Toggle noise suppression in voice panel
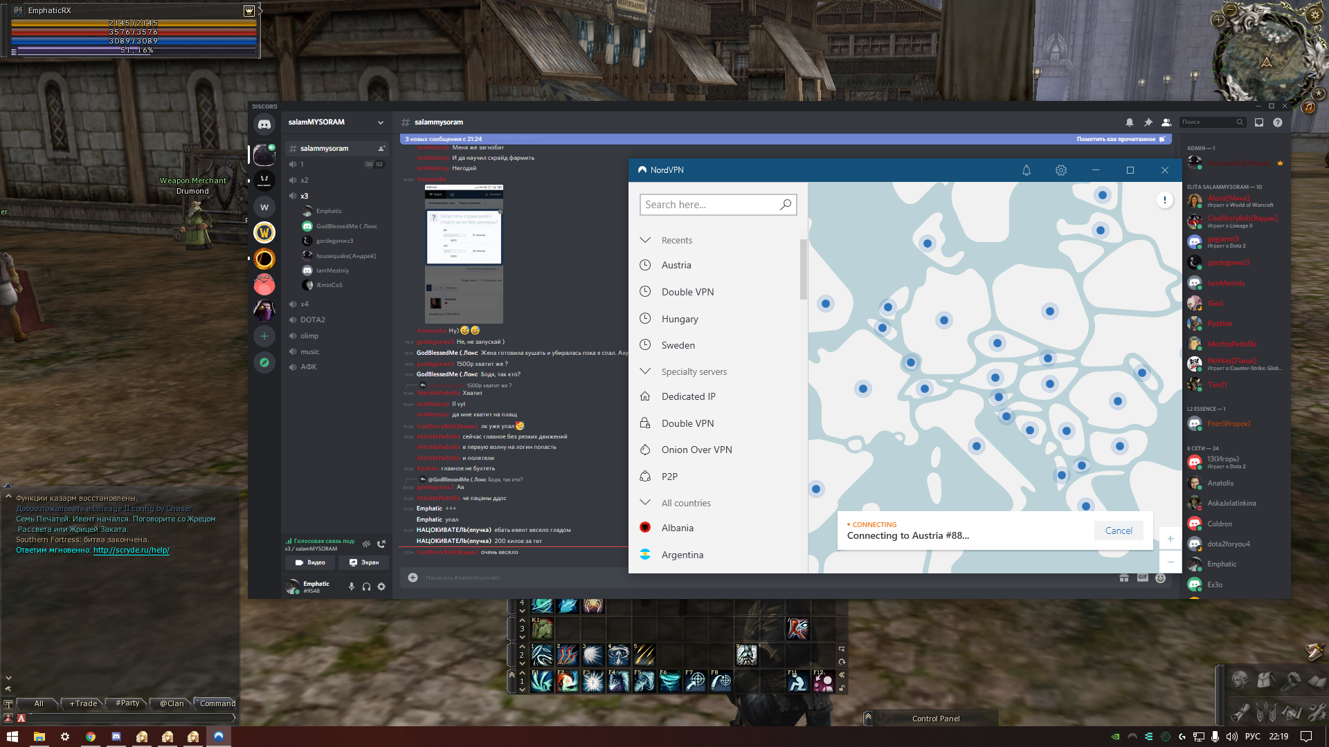 coord(366,544)
